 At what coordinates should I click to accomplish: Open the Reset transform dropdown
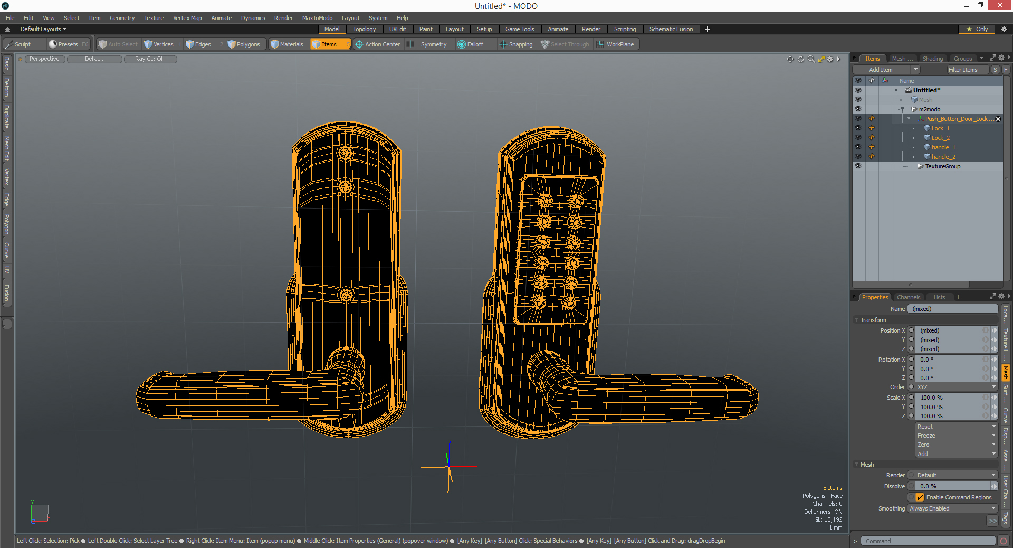(957, 427)
